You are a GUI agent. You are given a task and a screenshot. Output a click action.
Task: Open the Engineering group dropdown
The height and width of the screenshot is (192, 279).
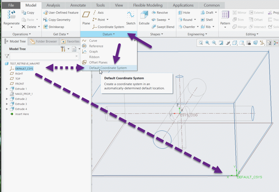click(206, 34)
